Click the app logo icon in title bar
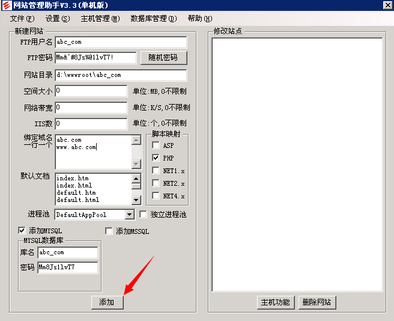This screenshot has width=394, height=321. [6, 5]
